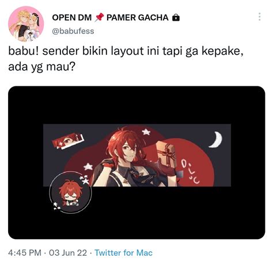Click the red-haired character's face in banner
The width and height of the screenshot is (273, 265).
pyautogui.click(x=129, y=152)
